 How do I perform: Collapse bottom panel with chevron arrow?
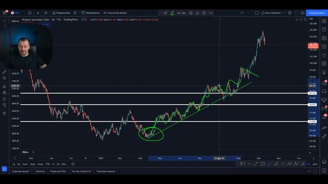[x=309, y=171]
